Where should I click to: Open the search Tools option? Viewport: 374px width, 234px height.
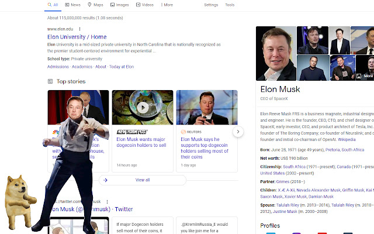[230, 5]
